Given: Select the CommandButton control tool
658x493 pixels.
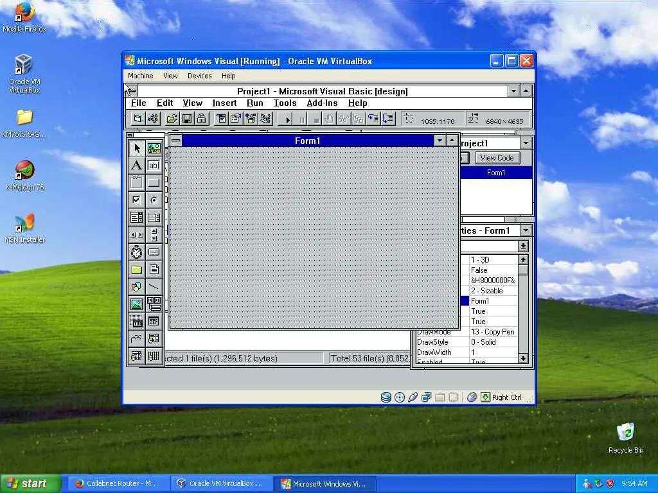Looking at the screenshot, I should tap(154, 182).
